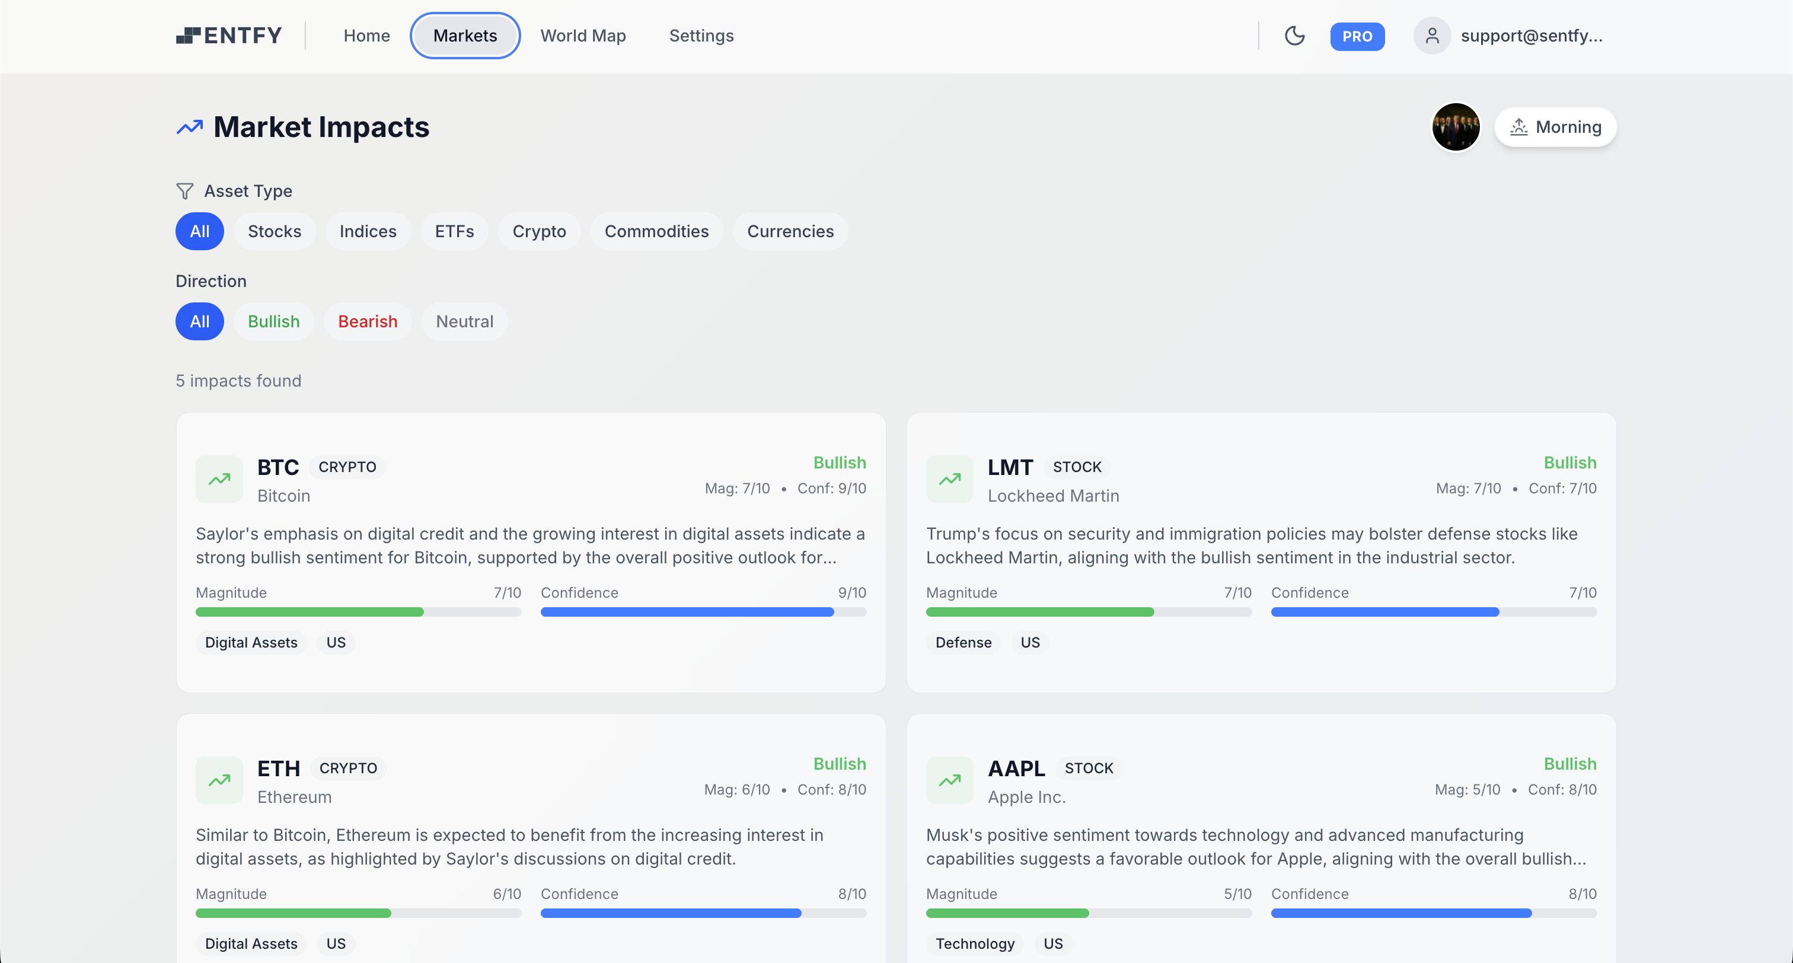The image size is (1793, 963).
Task: Open the user profile icon in top bar
Action: (x=1432, y=36)
